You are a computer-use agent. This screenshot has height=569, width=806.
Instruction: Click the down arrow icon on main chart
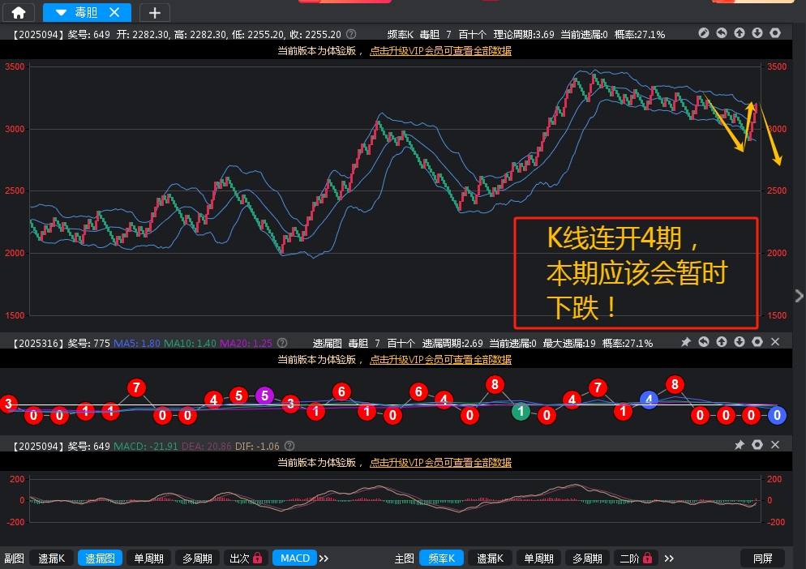click(x=757, y=33)
